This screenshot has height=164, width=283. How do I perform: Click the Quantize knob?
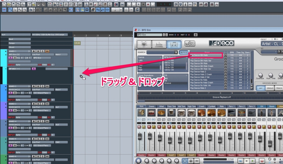(x=260, y=75)
